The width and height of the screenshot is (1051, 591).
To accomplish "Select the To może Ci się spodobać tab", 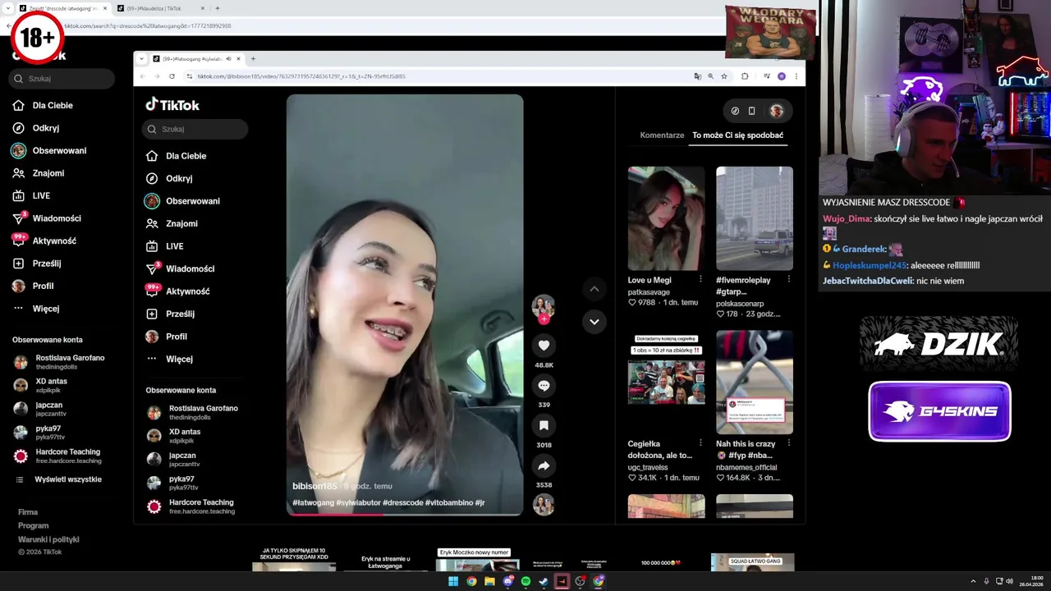I will click(x=737, y=135).
